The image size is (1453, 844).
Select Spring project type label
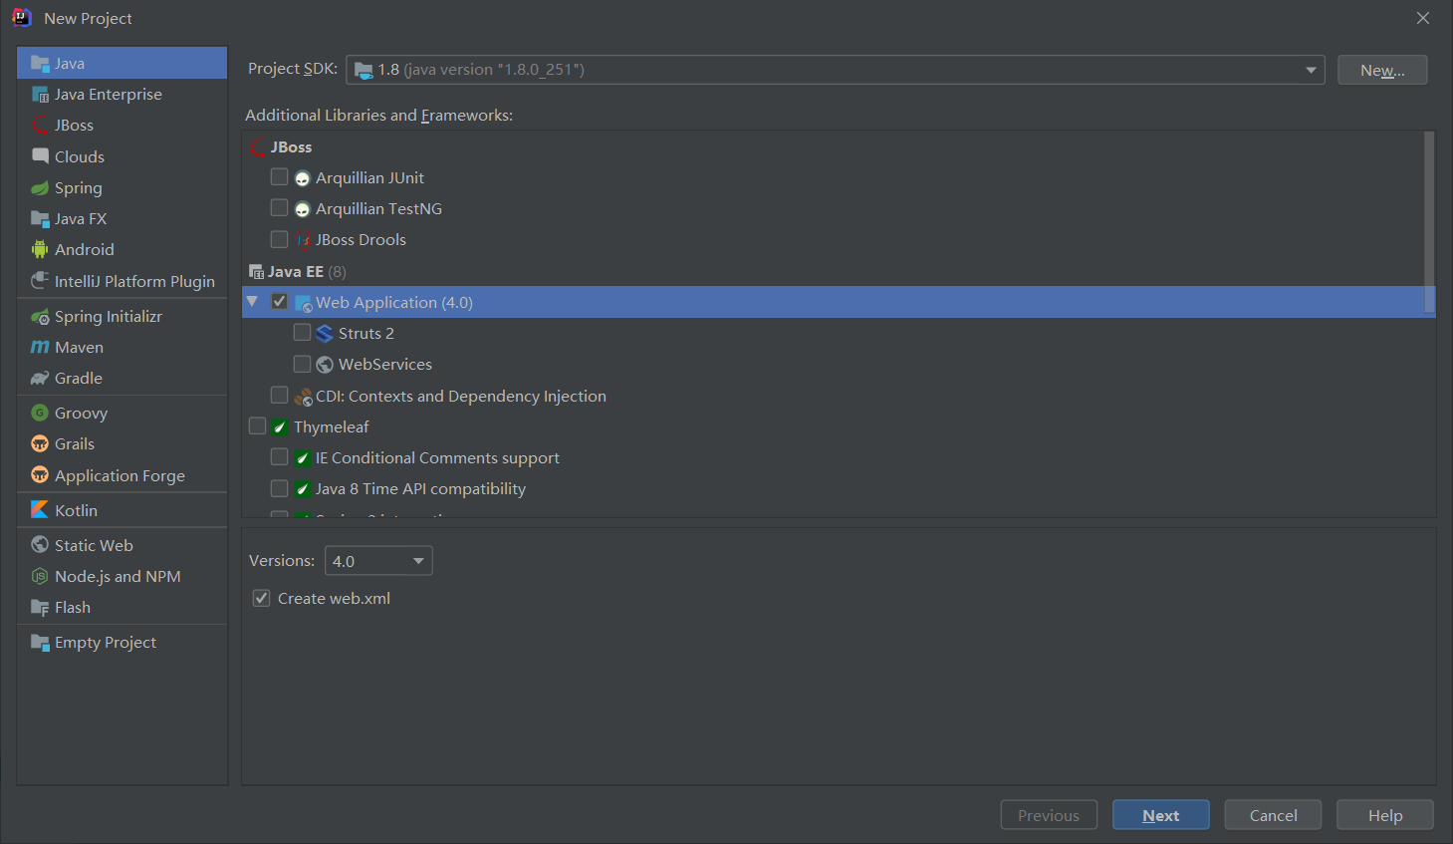[79, 188]
